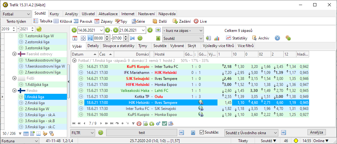
Task: Click the bar chart icon
Action: [217, 38]
